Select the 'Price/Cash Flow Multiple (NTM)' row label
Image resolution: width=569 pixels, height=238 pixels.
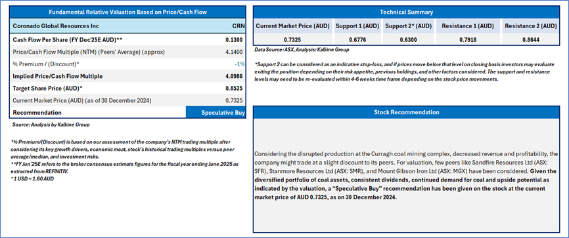click(89, 52)
